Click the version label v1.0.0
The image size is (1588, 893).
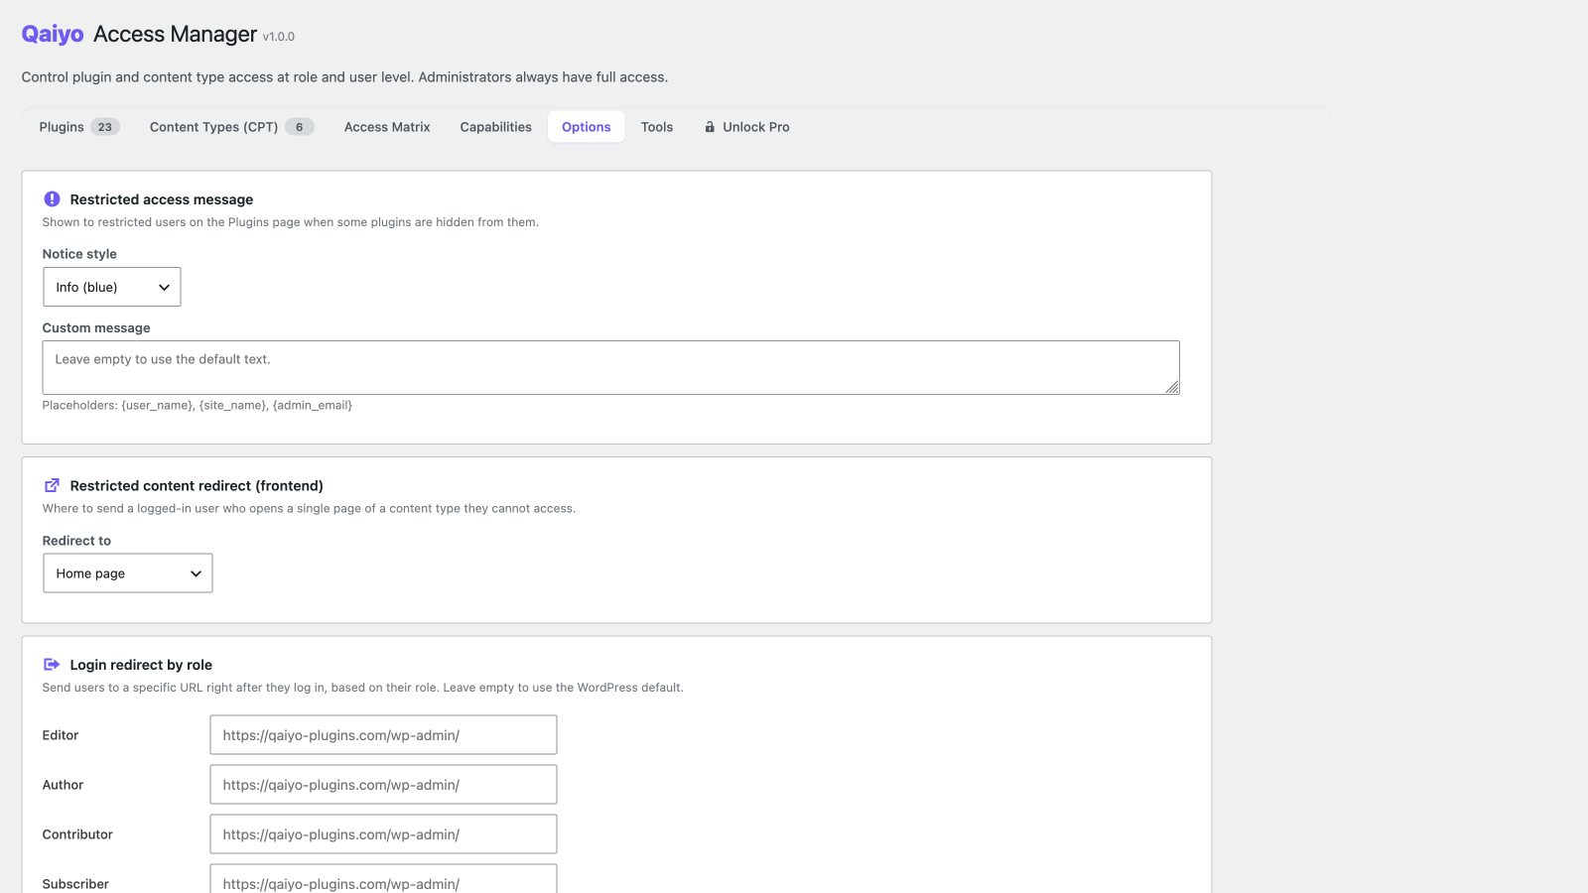coord(279,37)
